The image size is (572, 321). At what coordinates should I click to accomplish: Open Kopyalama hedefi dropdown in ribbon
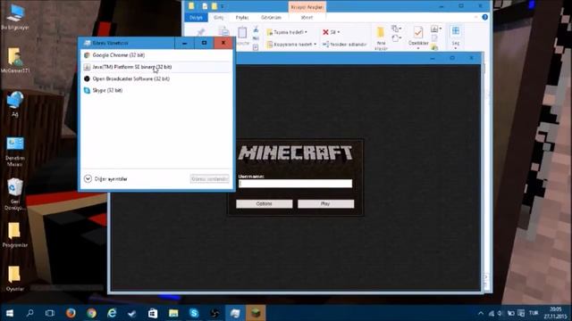click(x=291, y=45)
